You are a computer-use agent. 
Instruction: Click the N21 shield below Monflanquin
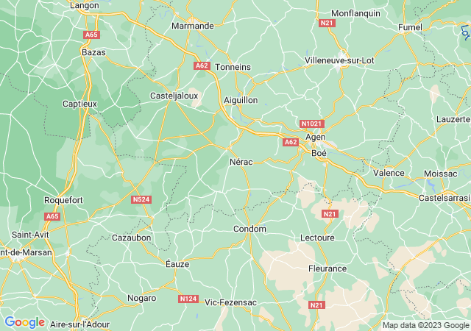327,23
